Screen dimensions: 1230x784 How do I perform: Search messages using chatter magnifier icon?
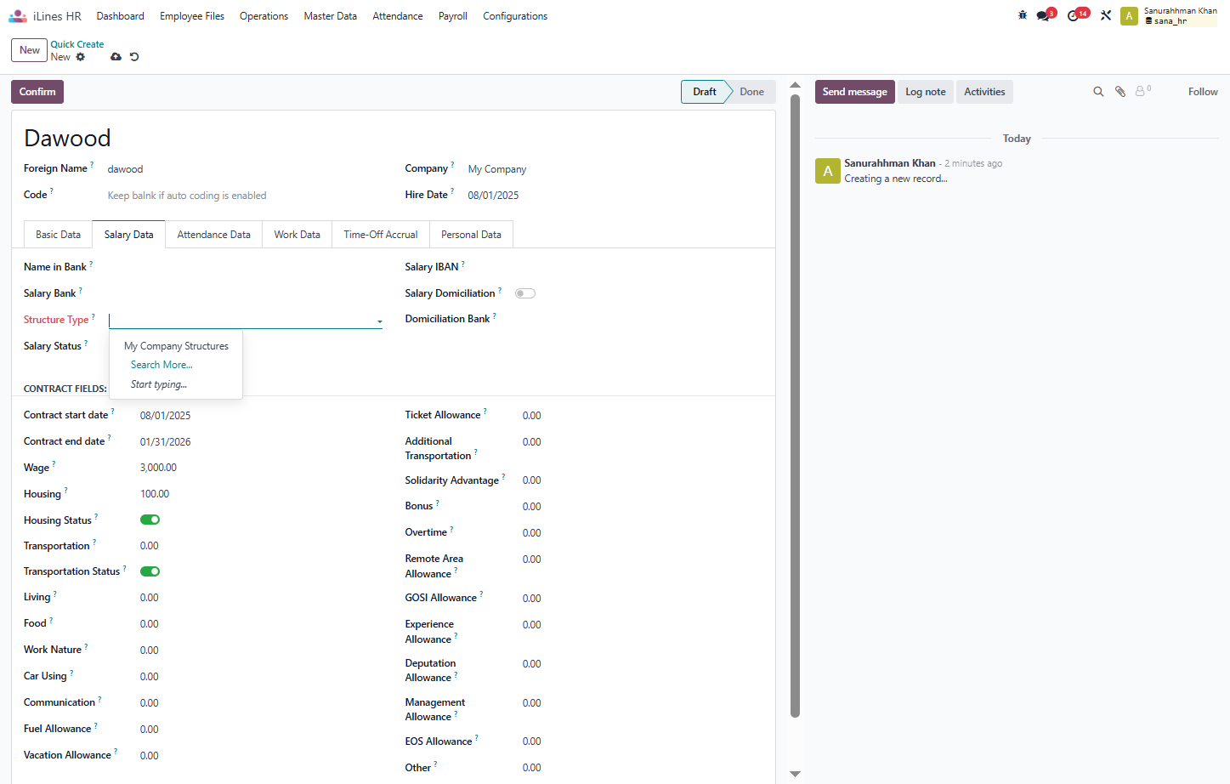[1098, 92]
